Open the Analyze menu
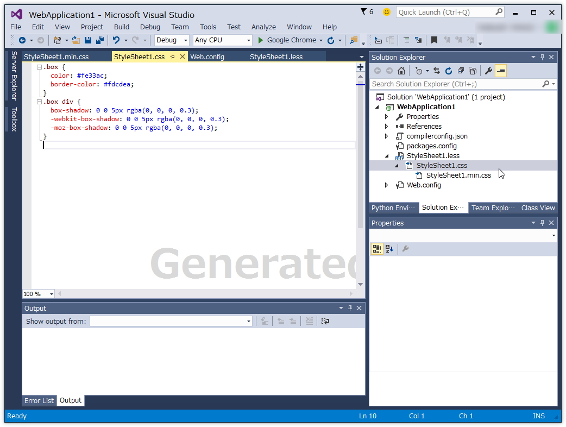Viewport: 566px width, 427px height. click(x=263, y=27)
